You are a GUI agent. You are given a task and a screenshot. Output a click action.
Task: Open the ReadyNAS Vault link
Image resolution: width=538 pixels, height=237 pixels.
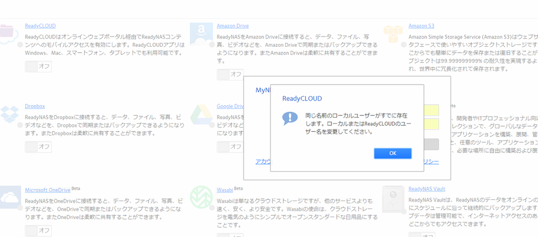tap(427, 189)
